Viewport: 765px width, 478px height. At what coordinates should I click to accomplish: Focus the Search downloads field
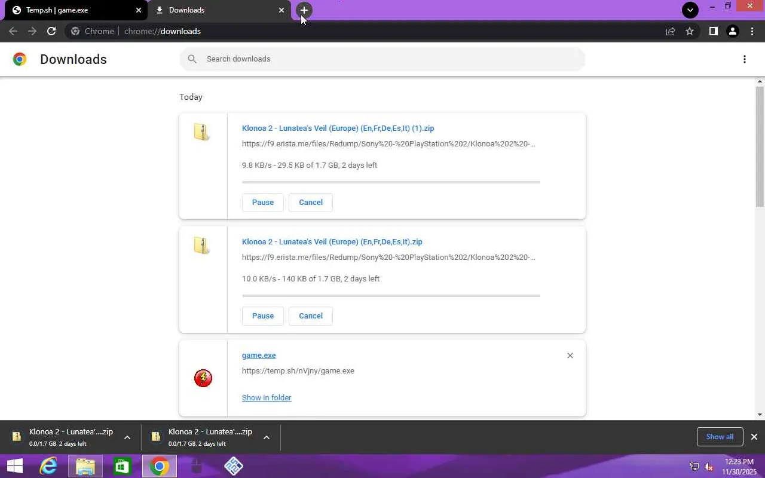pos(382,59)
